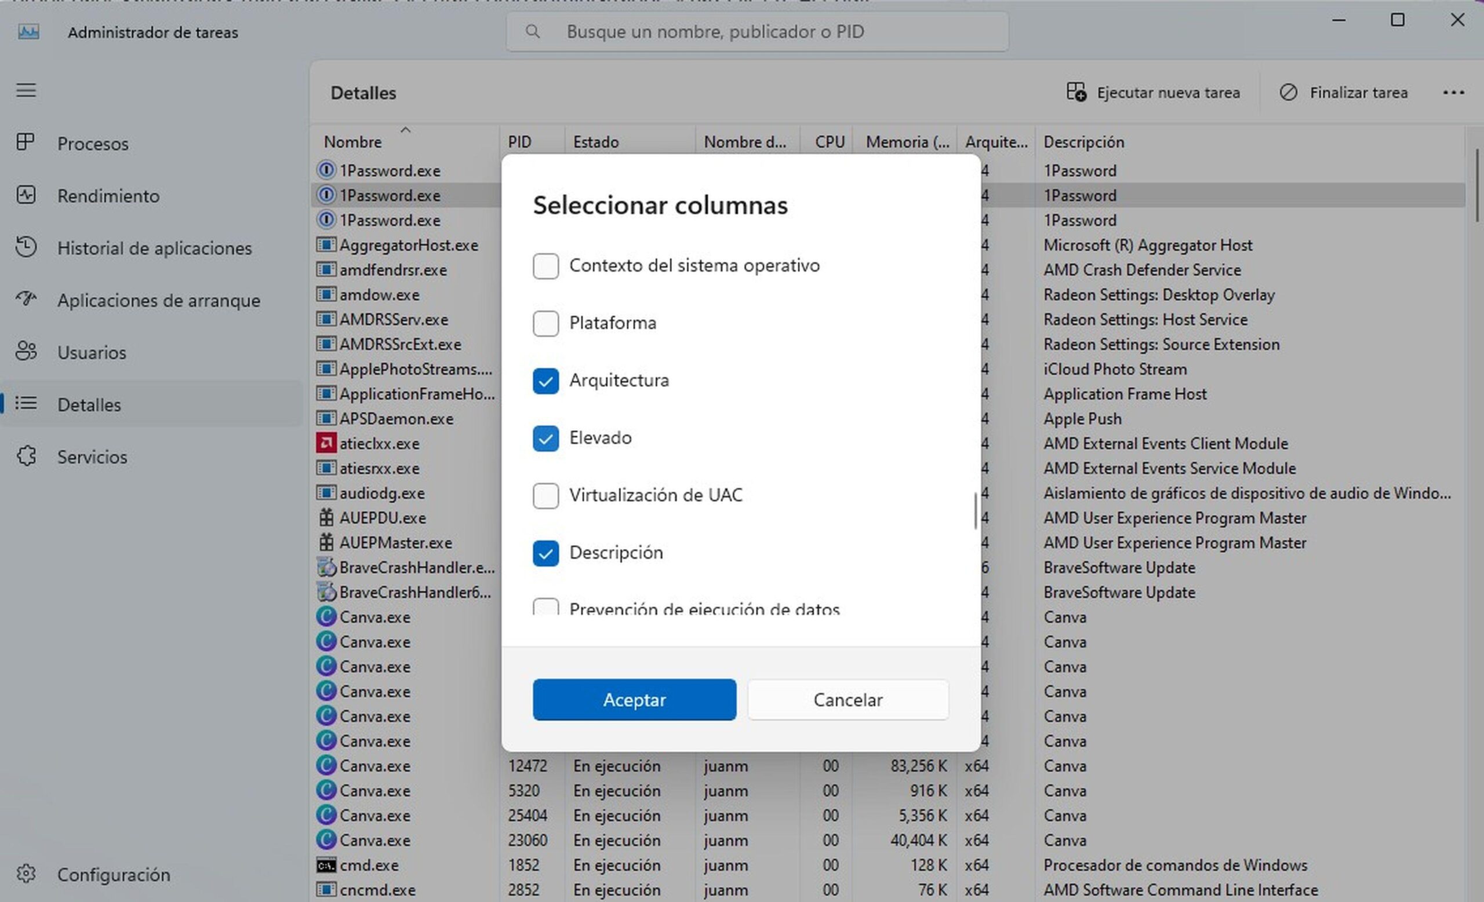
Task: Open the Rendimiento performance icon
Action: pos(26,195)
